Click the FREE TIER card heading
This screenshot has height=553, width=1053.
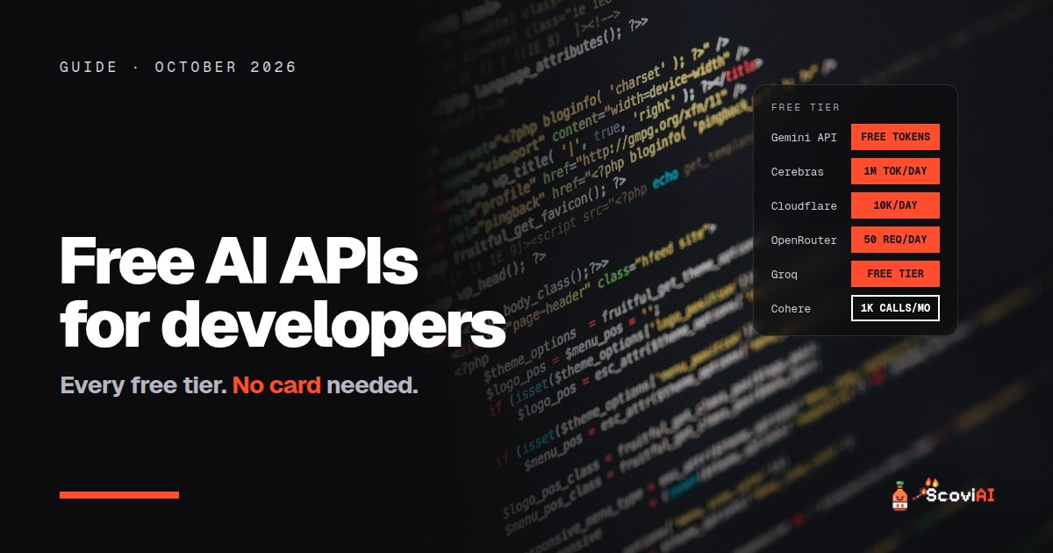(806, 107)
